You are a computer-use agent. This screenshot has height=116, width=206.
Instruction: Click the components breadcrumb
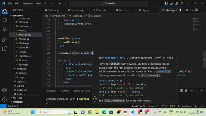point(58,16)
